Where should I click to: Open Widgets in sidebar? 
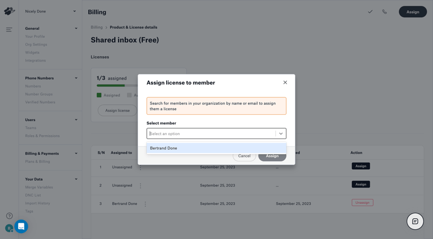click(x=32, y=52)
